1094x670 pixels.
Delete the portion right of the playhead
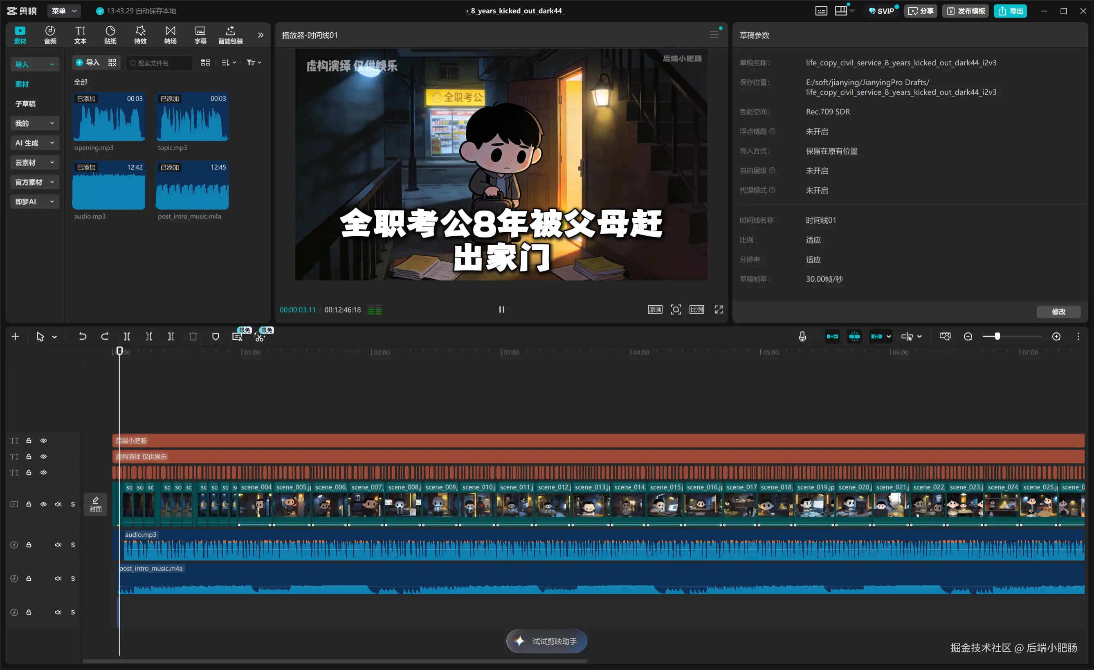171,336
